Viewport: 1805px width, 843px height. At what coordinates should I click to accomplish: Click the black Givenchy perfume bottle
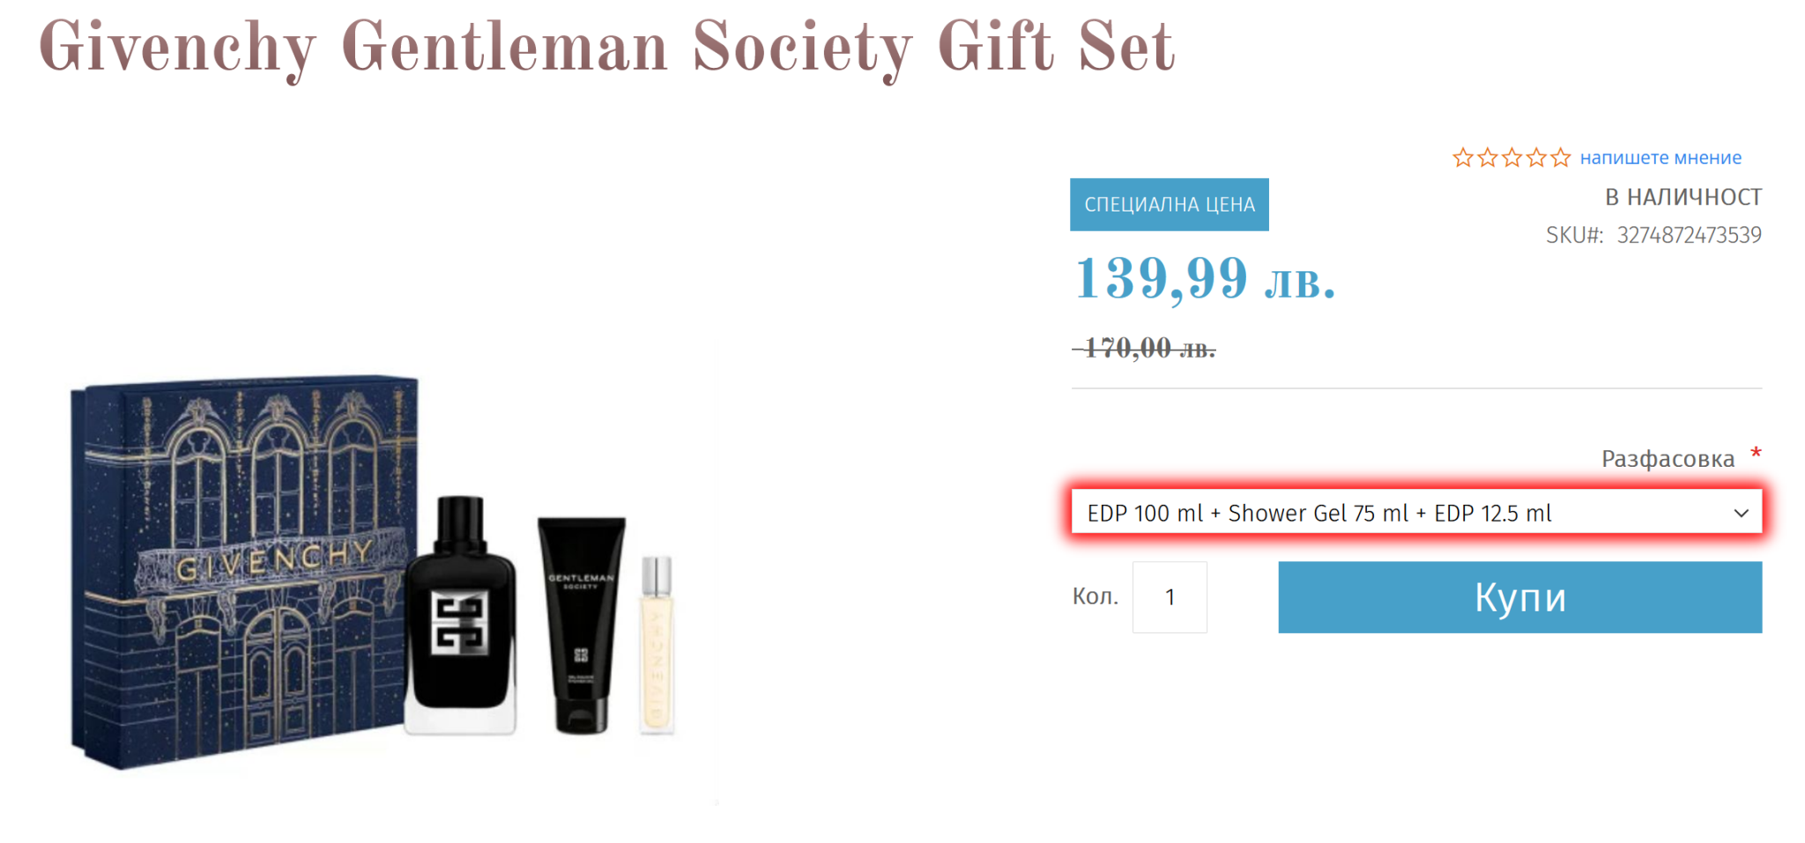(460, 617)
